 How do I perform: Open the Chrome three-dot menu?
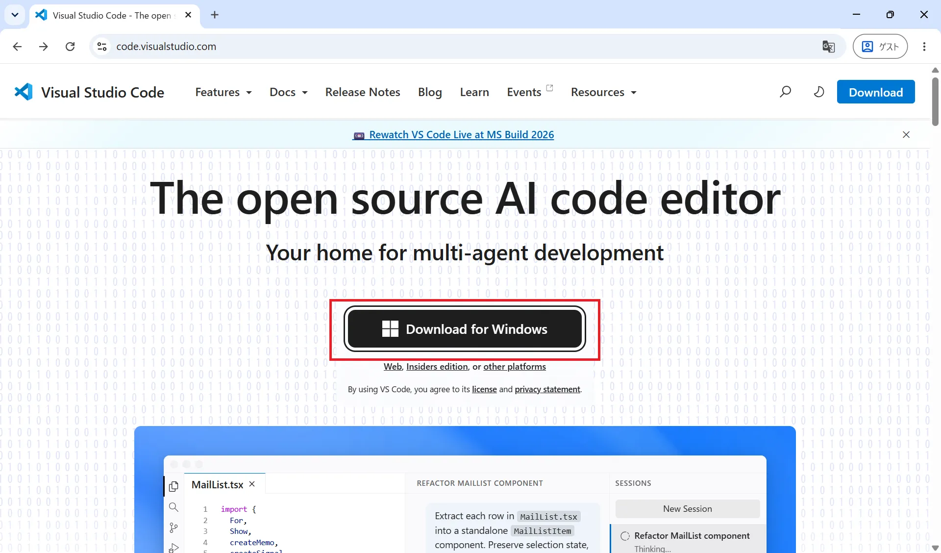point(924,47)
